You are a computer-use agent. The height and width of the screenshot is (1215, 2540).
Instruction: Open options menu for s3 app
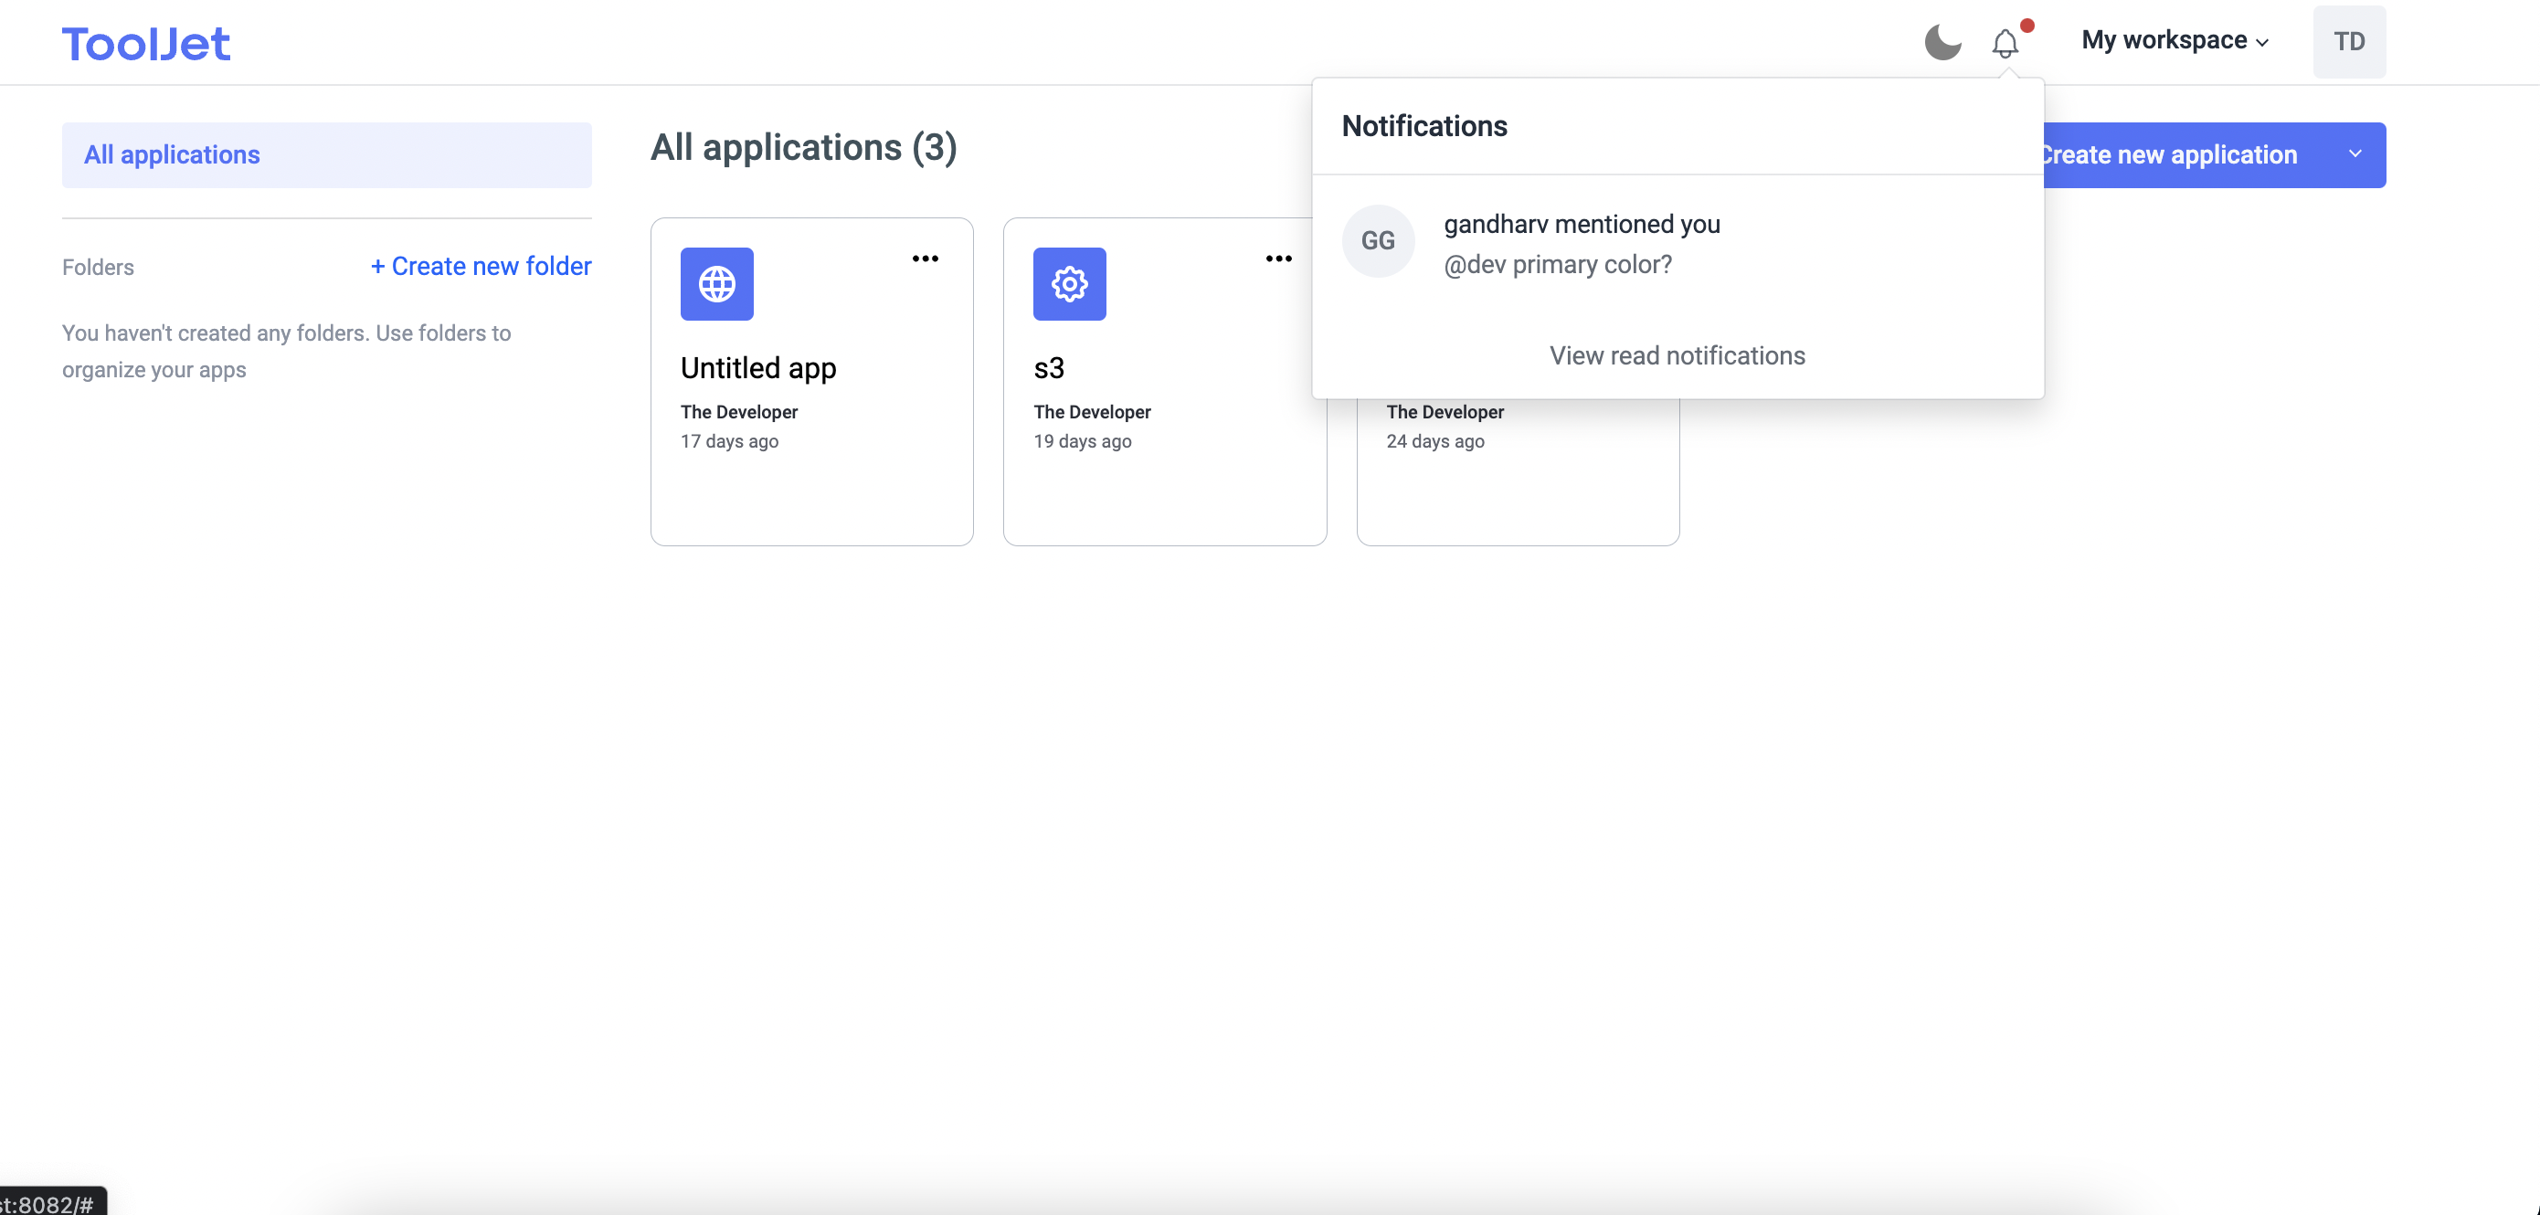1278,259
